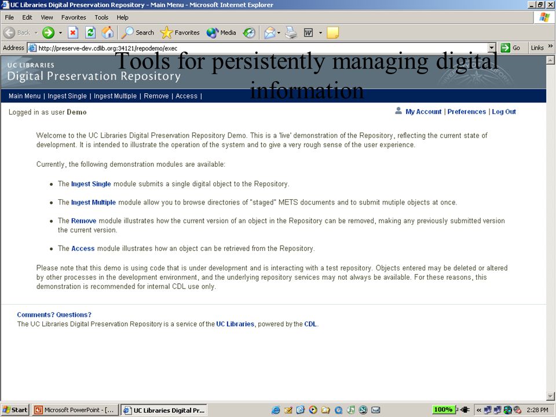Click the user icon beside My Account
556x417 pixels.
tap(398, 111)
